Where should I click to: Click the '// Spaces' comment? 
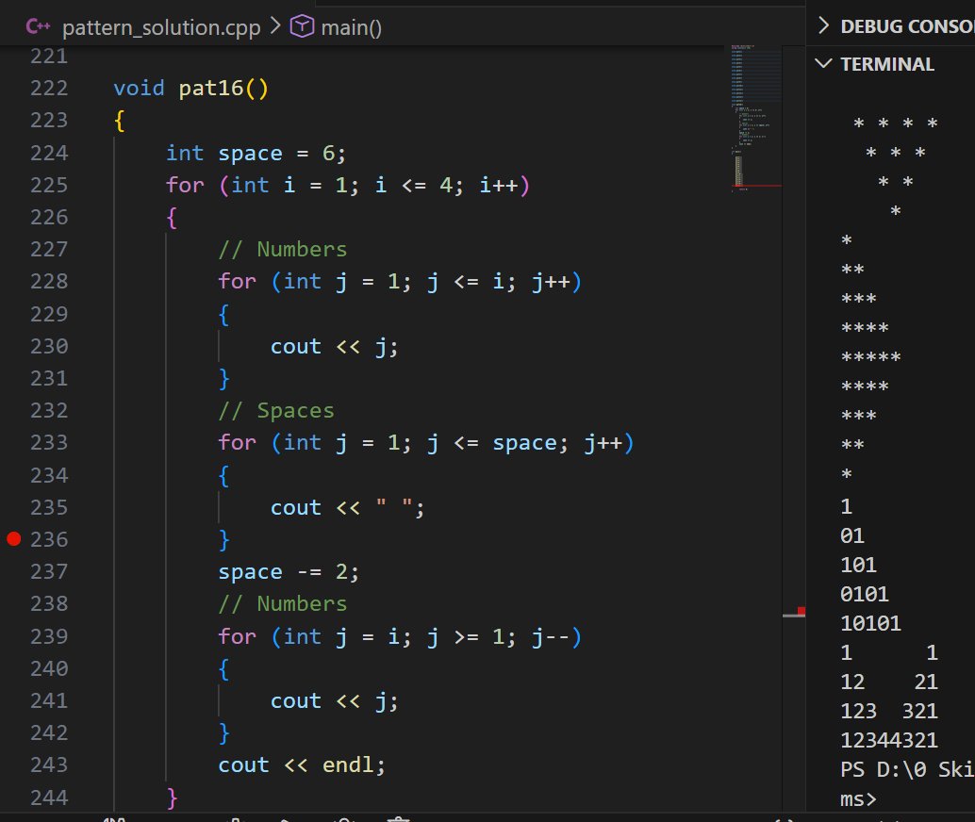[276, 410]
